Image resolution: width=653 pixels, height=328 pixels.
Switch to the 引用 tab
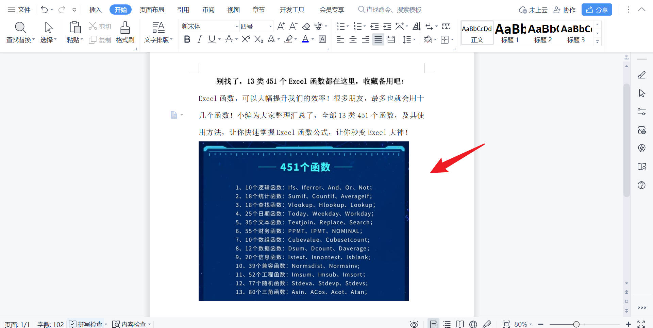coord(183,10)
